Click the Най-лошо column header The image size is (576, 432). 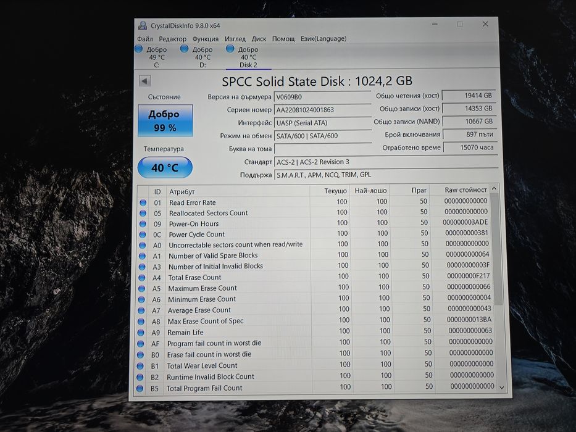pyautogui.click(x=370, y=191)
